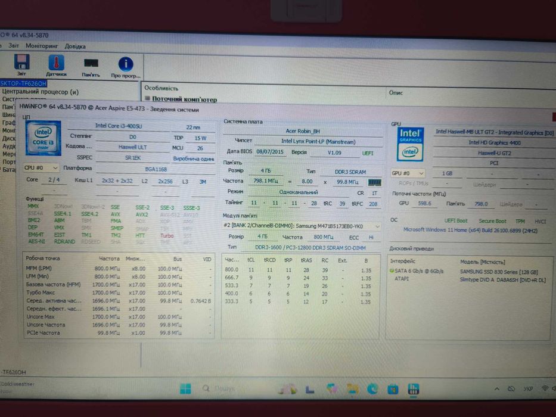Click the BGA1168 platform value
The height and width of the screenshot is (417, 556).
pyautogui.click(x=156, y=169)
